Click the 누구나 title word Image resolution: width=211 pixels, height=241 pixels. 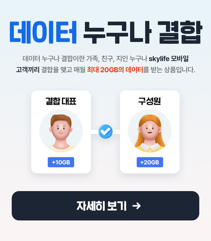click(x=117, y=32)
